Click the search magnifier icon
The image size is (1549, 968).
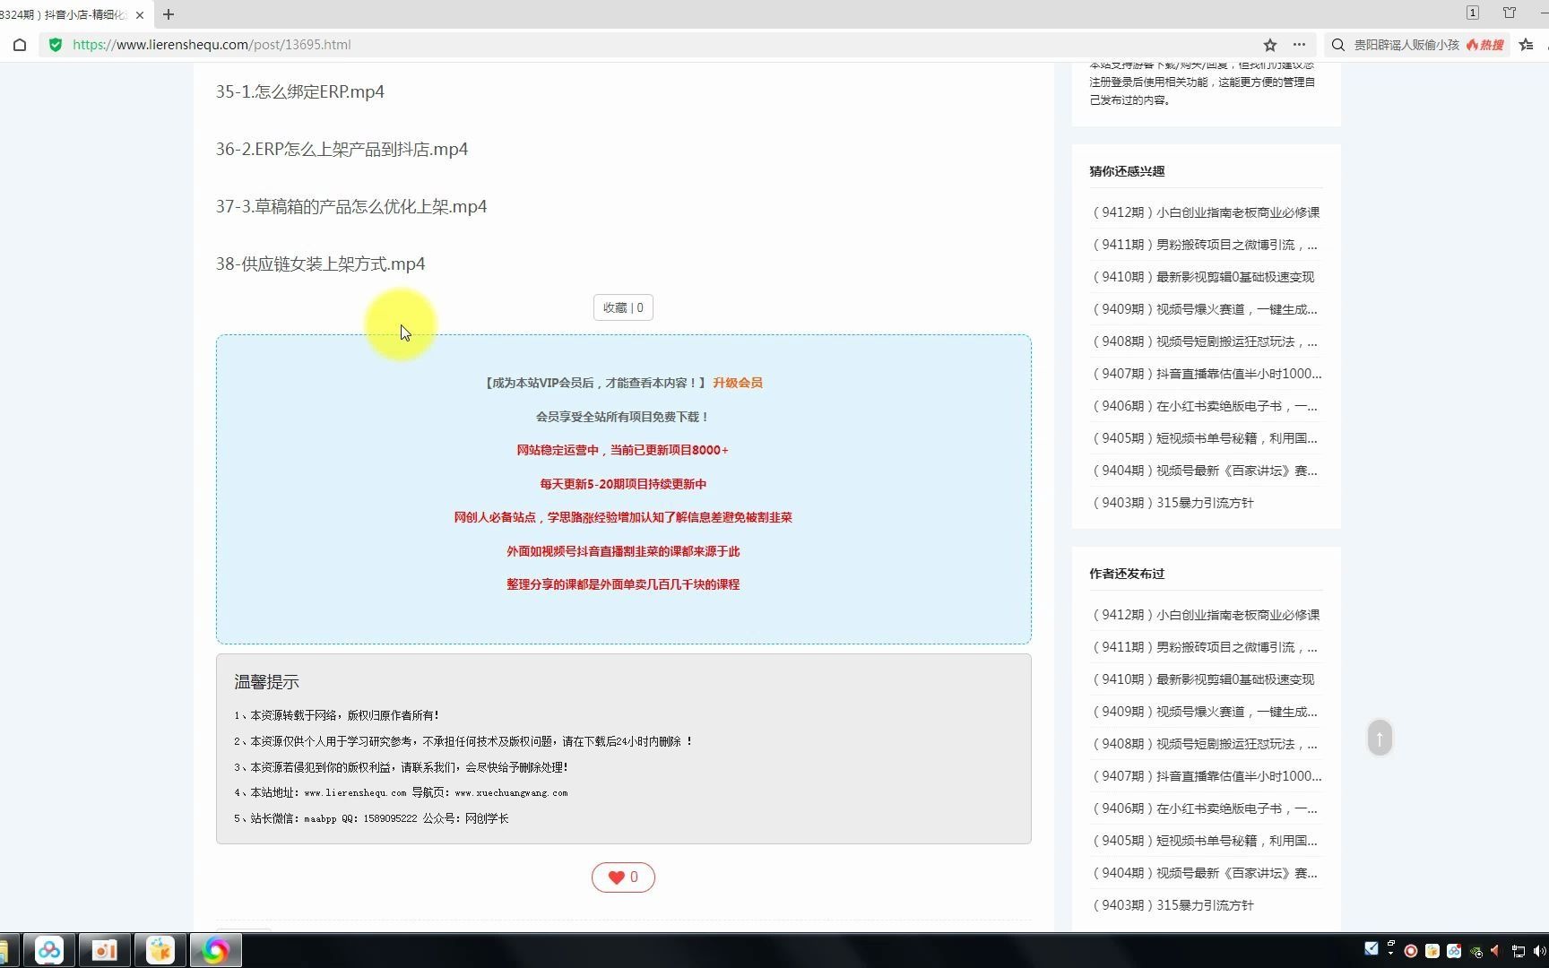point(1337,45)
